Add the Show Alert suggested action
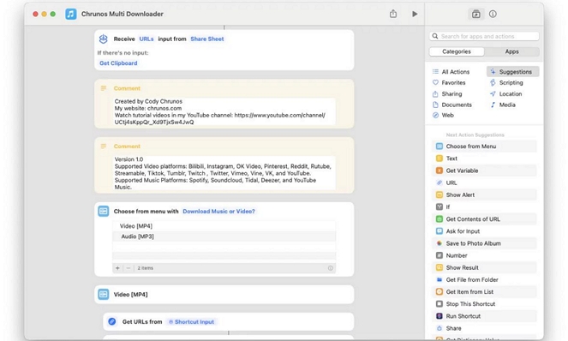 [484, 195]
